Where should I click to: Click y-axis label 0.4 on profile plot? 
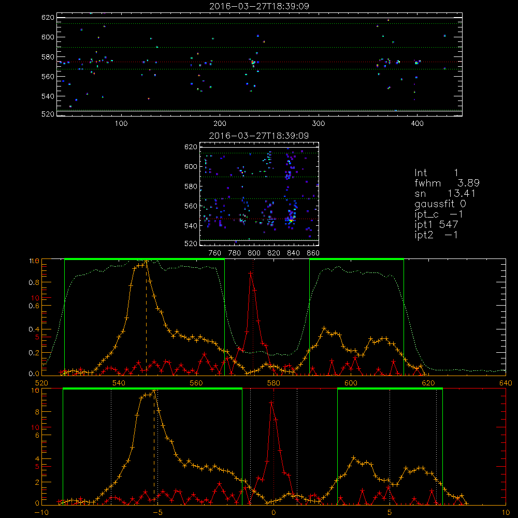coord(34,329)
